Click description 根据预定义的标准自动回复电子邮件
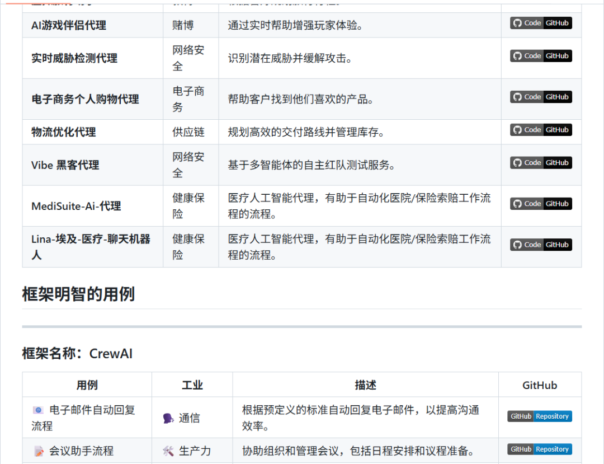Screen dimensions: 604x464 click(361, 418)
